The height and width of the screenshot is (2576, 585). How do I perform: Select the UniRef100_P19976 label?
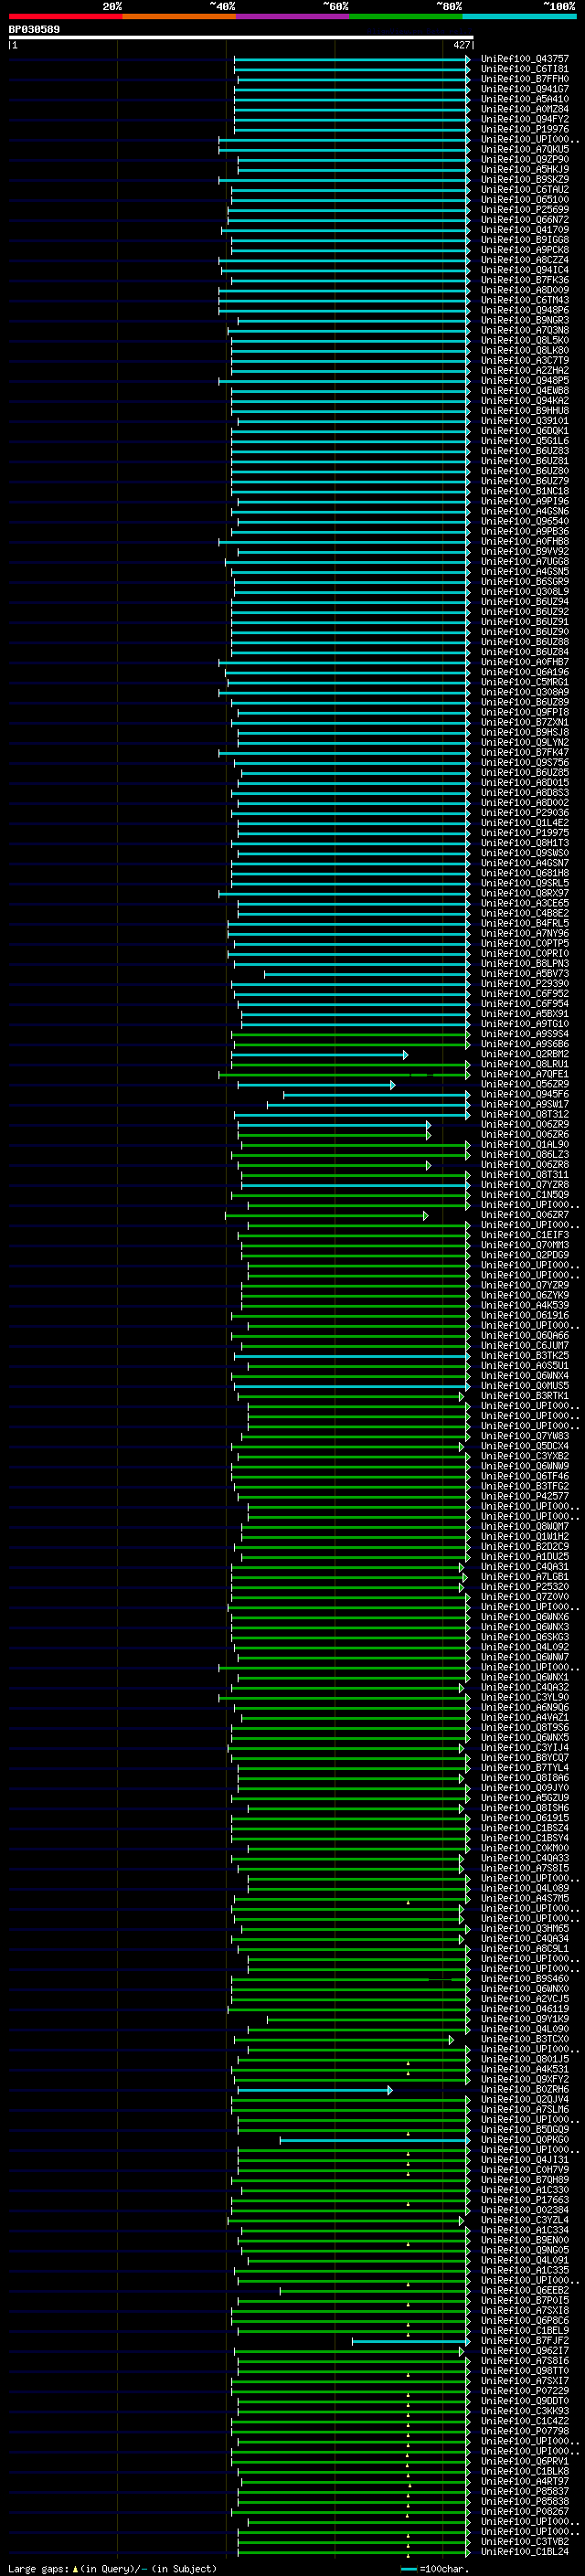pyautogui.click(x=524, y=129)
